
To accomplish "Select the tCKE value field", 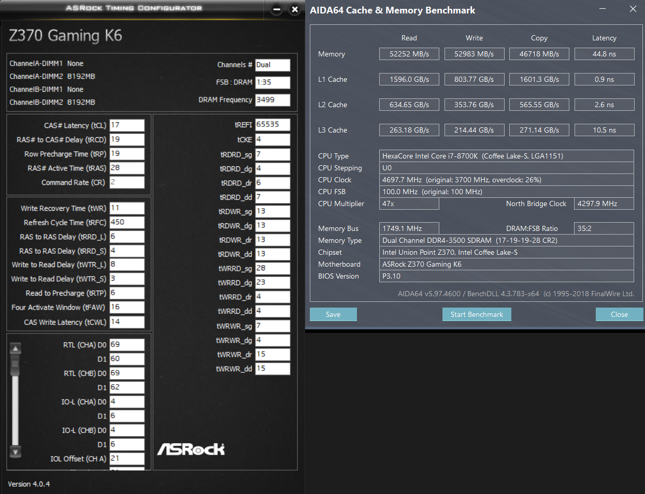I will pos(273,140).
